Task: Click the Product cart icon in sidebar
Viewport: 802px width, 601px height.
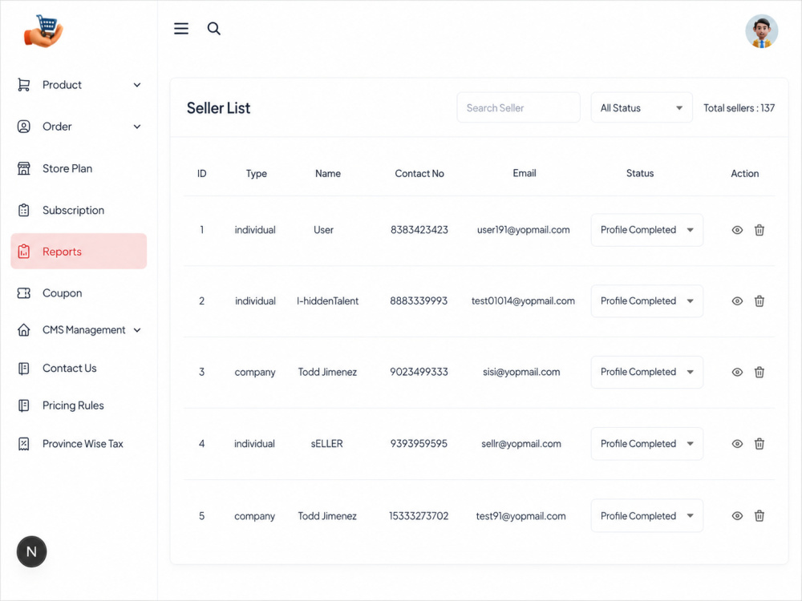Action: pyautogui.click(x=23, y=85)
